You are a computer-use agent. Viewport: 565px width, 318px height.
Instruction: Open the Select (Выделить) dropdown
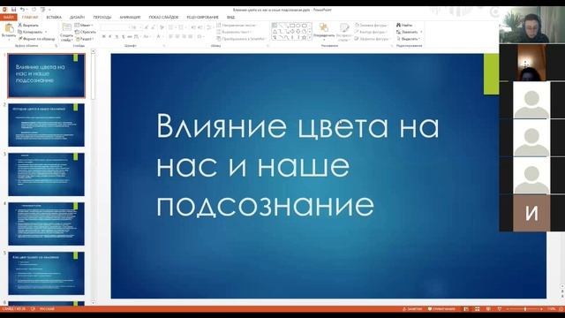click(x=408, y=39)
